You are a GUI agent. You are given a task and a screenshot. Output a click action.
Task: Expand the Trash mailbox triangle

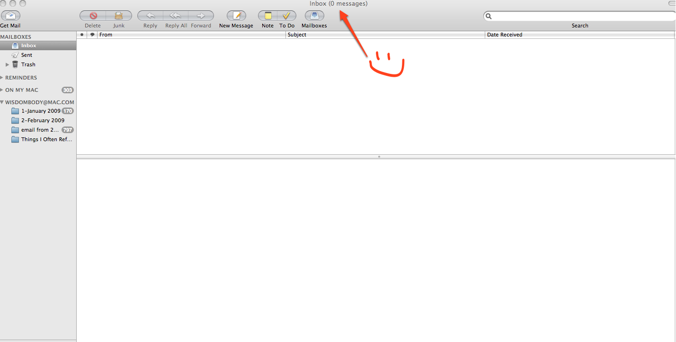(7, 64)
